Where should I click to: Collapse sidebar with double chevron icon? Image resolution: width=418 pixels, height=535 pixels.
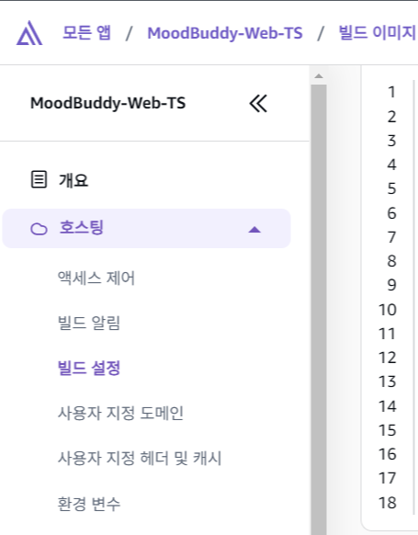click(258, 103)
